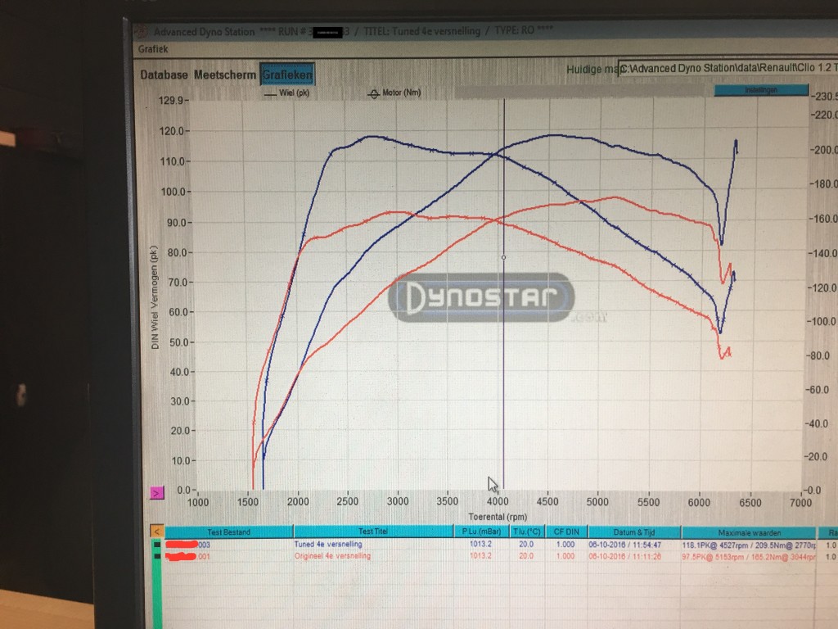Click the current folder path field

[x=712, y=69]
